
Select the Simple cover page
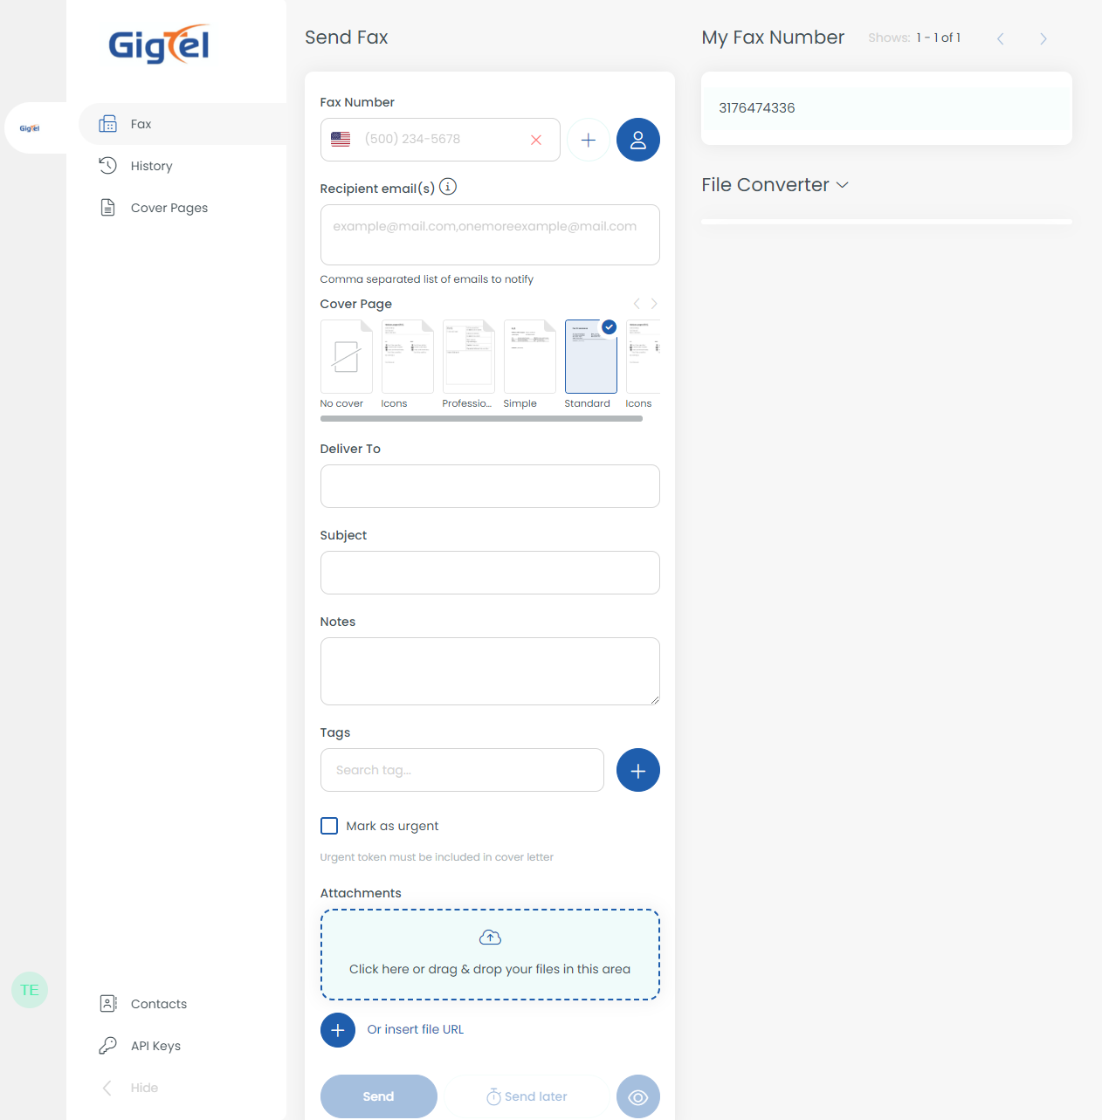click(x=529, y=356)
